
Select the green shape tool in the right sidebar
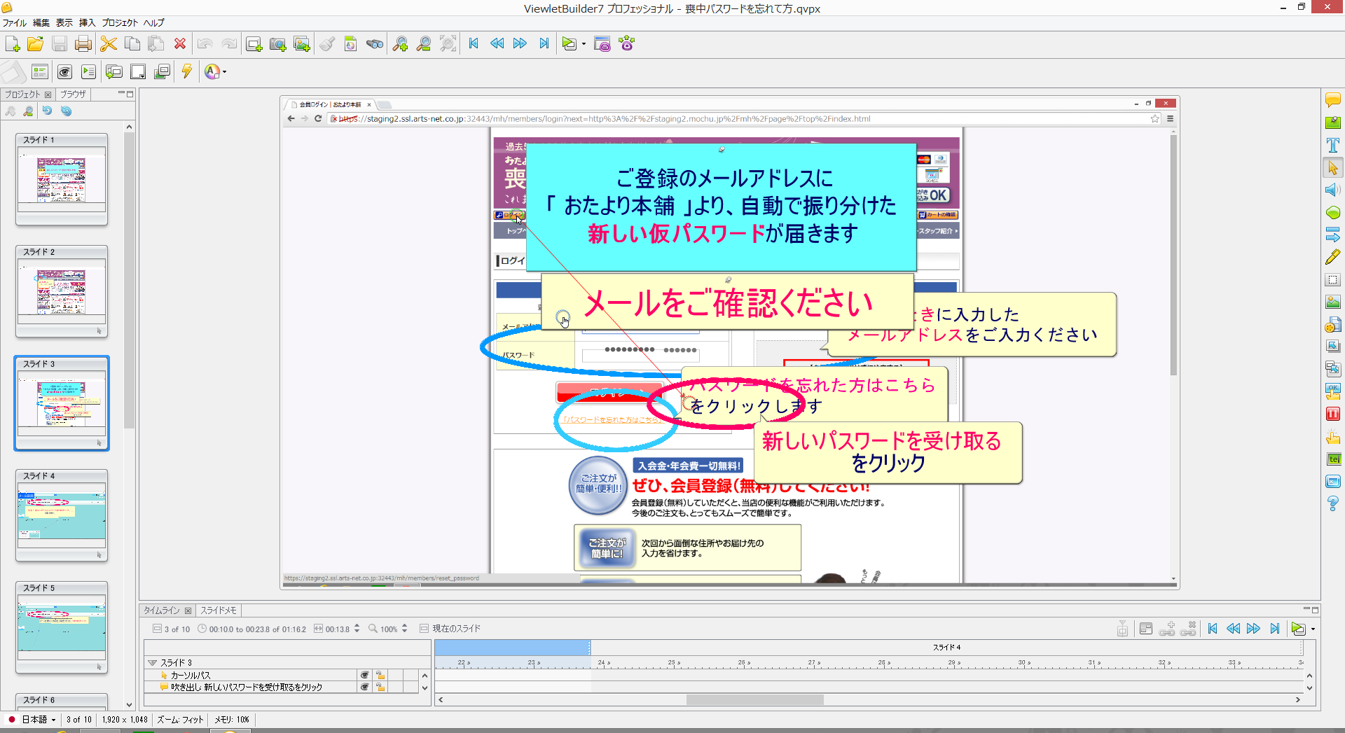pos(1332,213)
